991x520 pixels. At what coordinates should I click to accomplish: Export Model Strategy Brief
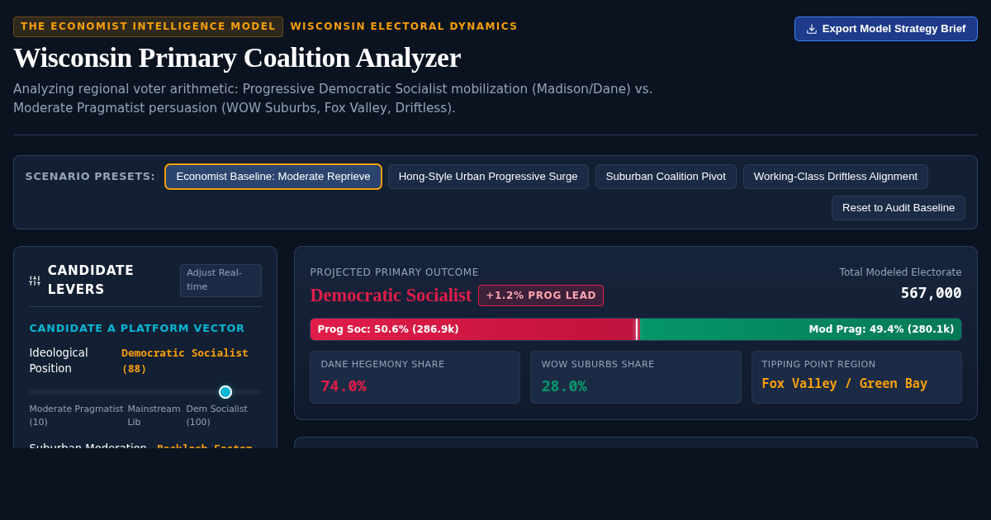[x=886, y=29]
